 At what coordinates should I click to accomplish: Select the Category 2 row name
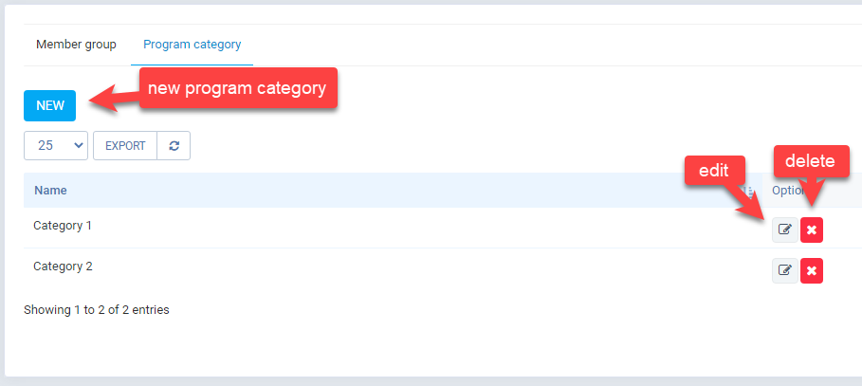pyautogui.click(x=63, y=267)
